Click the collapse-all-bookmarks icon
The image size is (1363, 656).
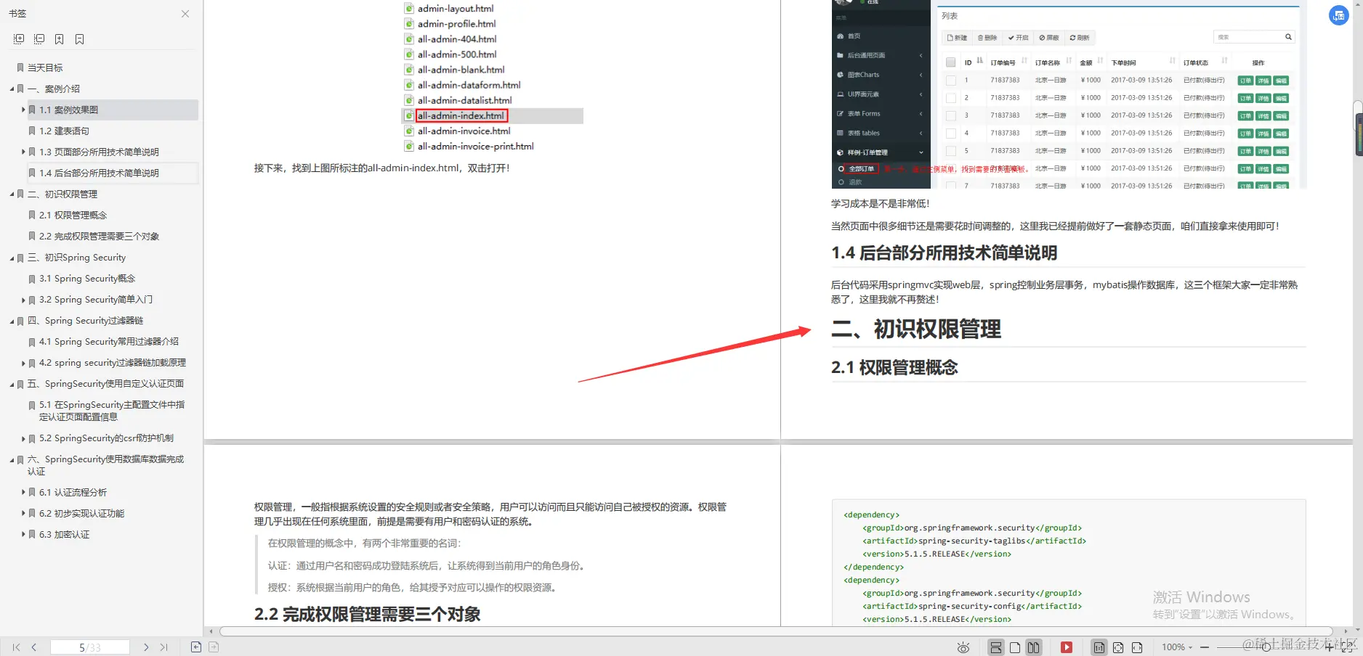point(39,38)
